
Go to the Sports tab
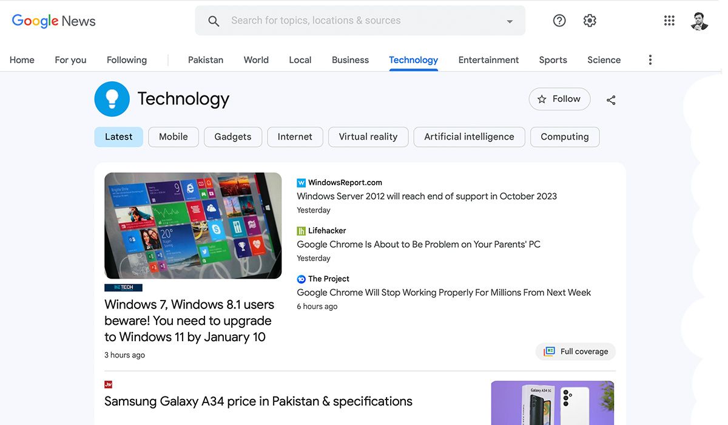pyautogui.click(x=553, y=60)
